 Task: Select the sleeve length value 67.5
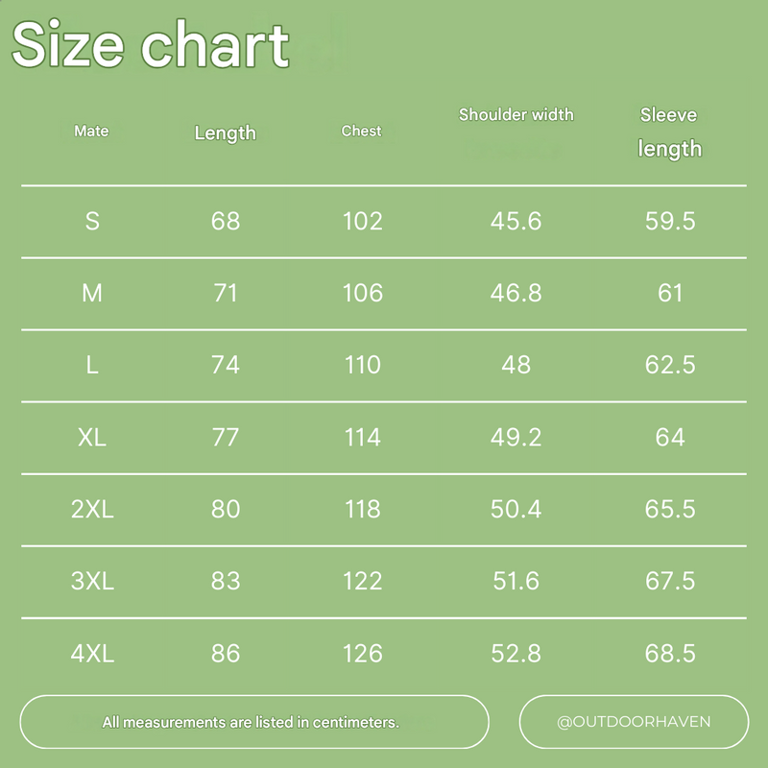pos(669,581)
